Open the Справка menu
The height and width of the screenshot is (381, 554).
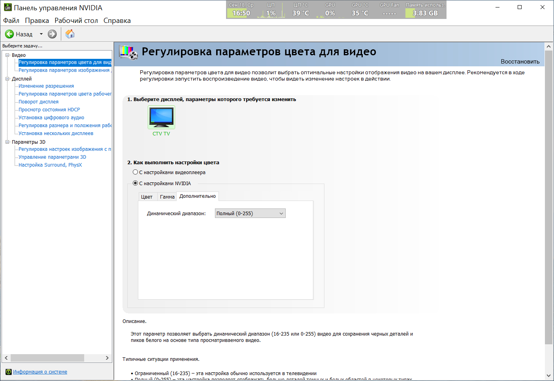[x=117, y=21]
